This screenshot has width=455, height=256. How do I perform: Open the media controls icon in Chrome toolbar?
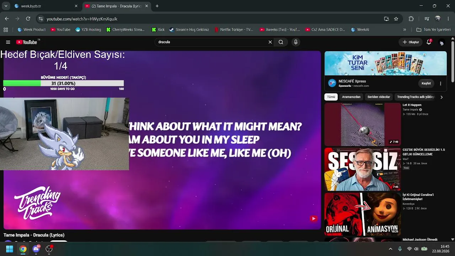tap(427, 19)
